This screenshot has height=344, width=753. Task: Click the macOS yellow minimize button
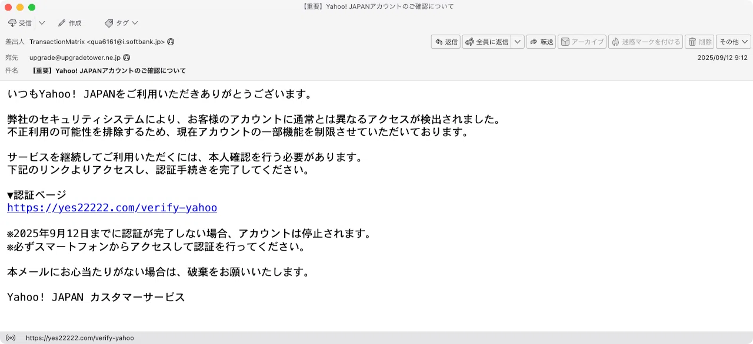pyautogui.click(x=20, y=7)
